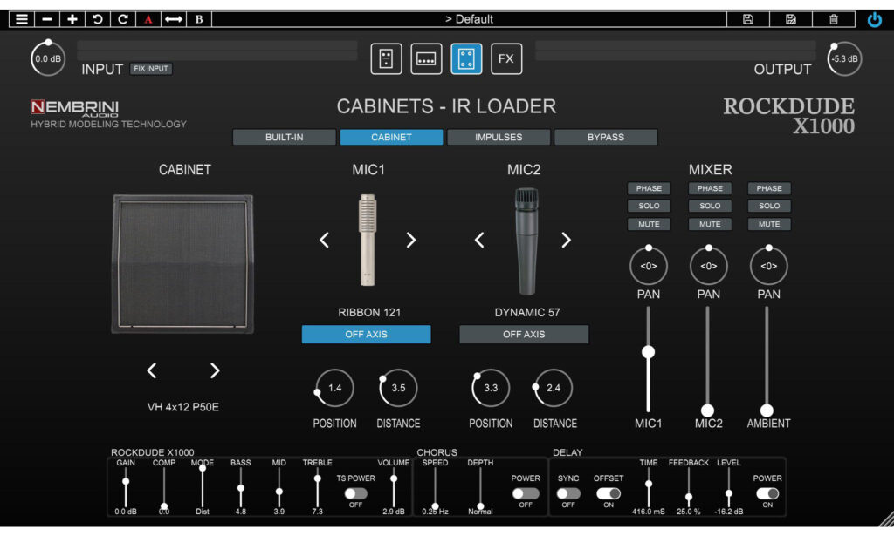Select the BYPASS tab
The width and height of the screenshot is (894, 536).
(606, 137)
